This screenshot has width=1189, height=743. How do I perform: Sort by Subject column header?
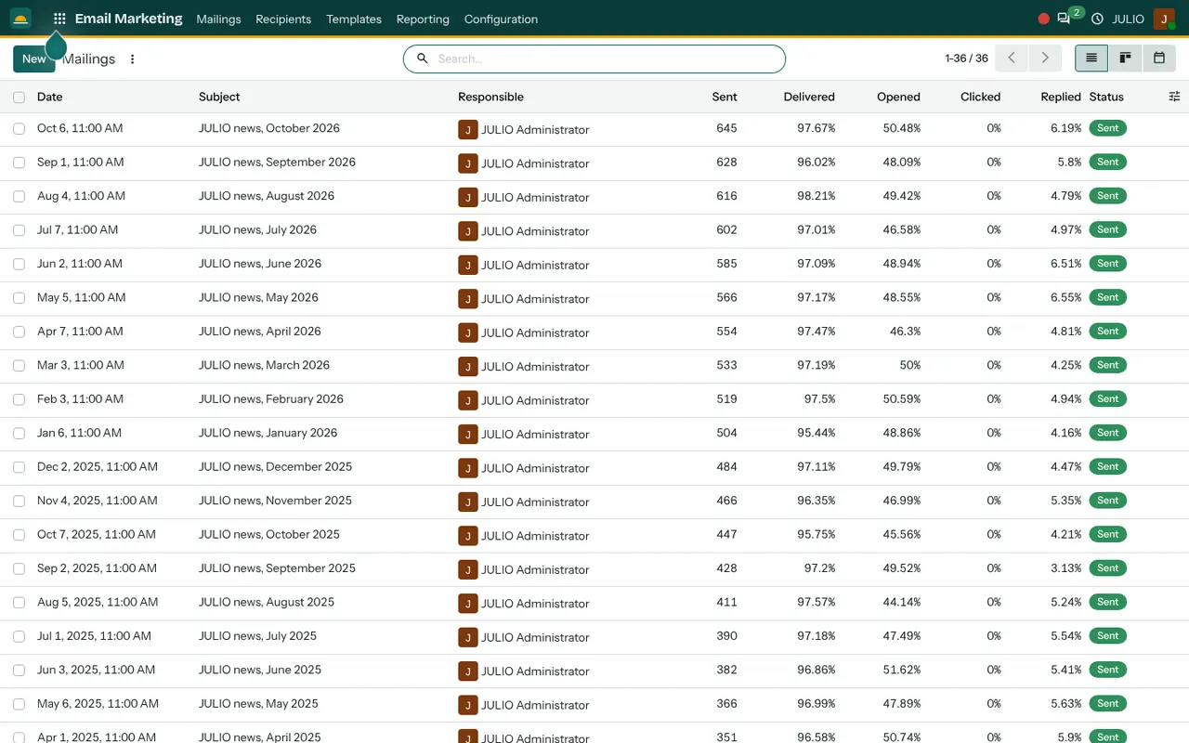(219, 97)
